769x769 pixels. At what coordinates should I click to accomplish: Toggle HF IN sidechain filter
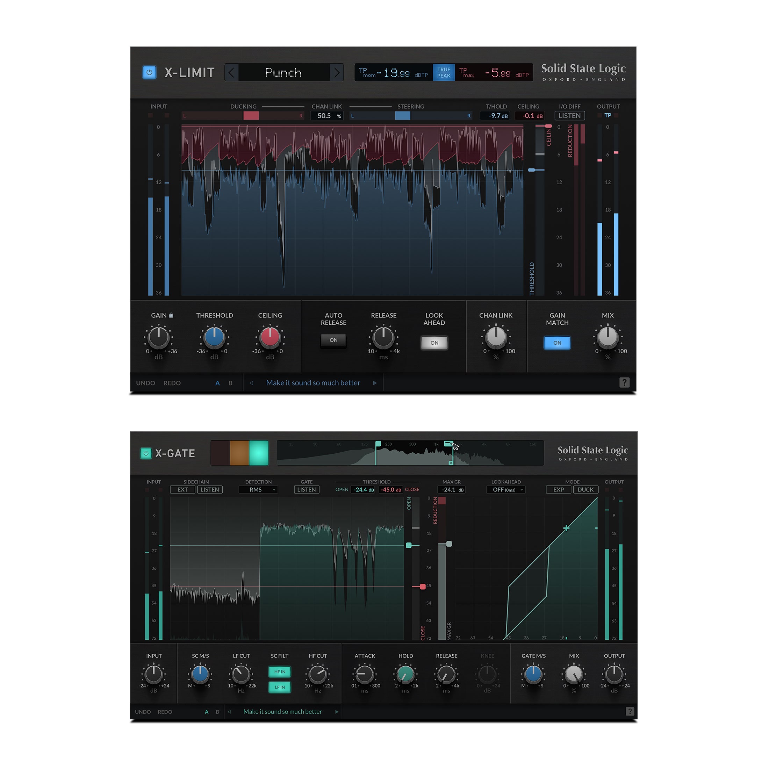(280, 672)
